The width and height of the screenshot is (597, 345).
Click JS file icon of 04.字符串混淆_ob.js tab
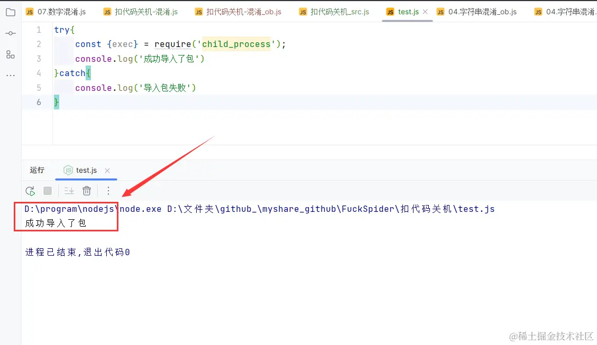[x=440, y=12]
